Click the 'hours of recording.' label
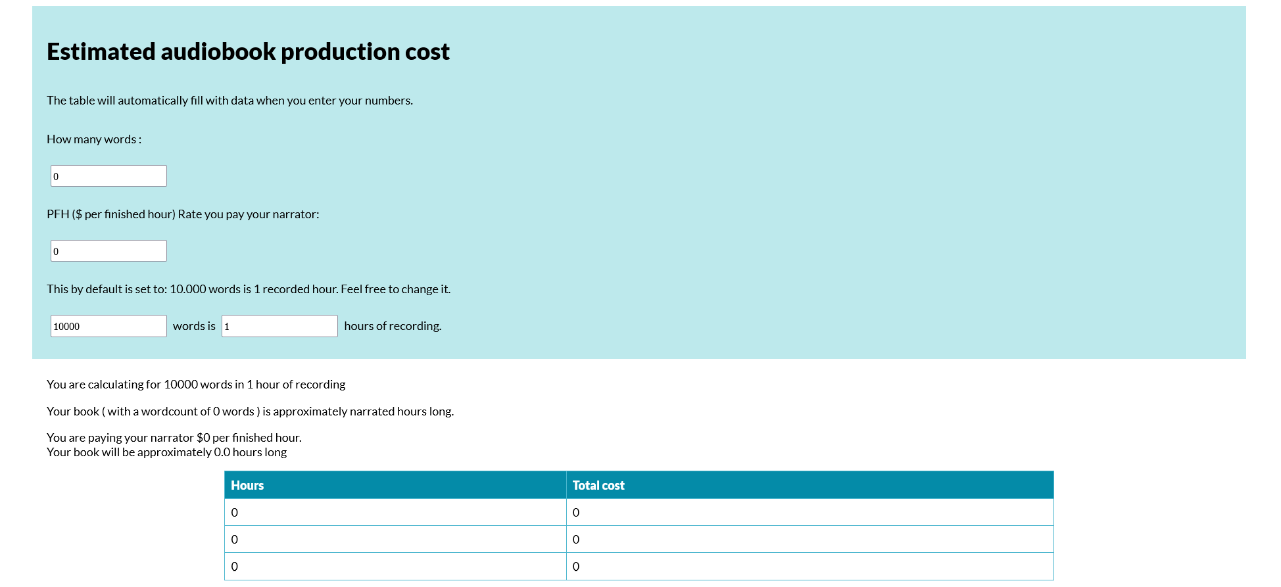This screenshot has height=587, width=1281. pos(393,326)
